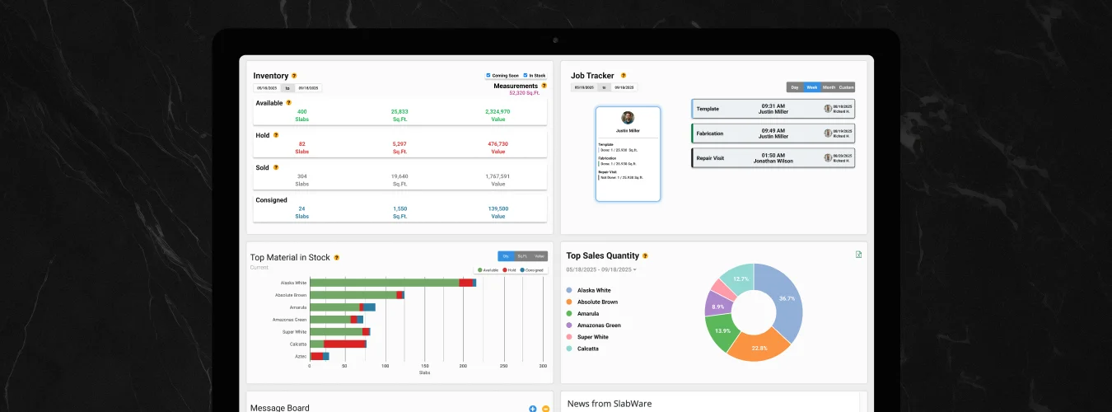Click Available value 2,324,970
1112x412 pixels.
[x=498, y=111]
